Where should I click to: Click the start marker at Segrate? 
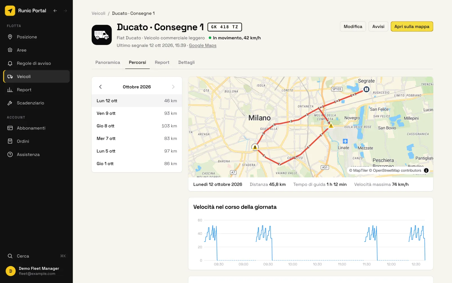pyautogui.click(x=366, y=89)
